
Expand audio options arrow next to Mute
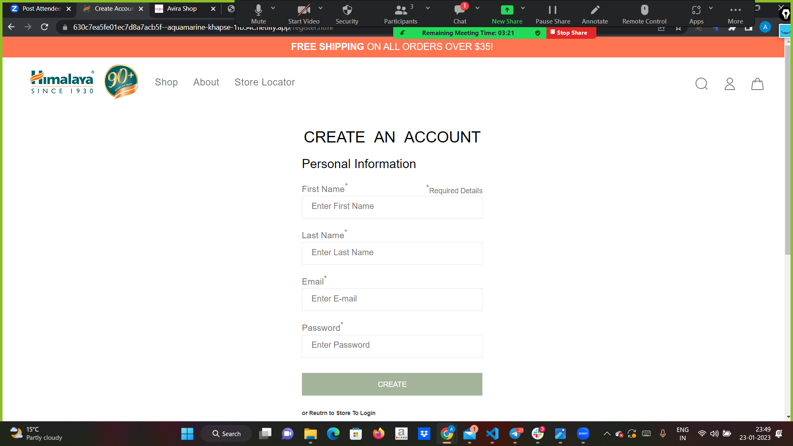[273, 8]
